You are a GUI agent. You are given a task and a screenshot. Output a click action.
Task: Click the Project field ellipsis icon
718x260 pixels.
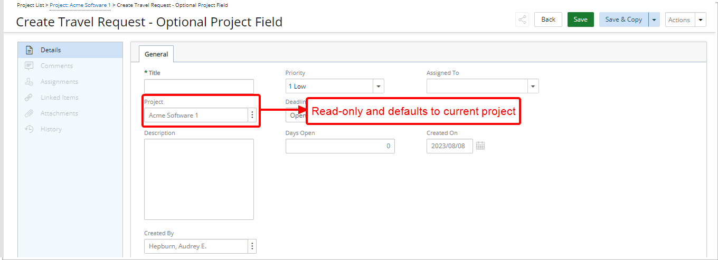coord(252,115)
